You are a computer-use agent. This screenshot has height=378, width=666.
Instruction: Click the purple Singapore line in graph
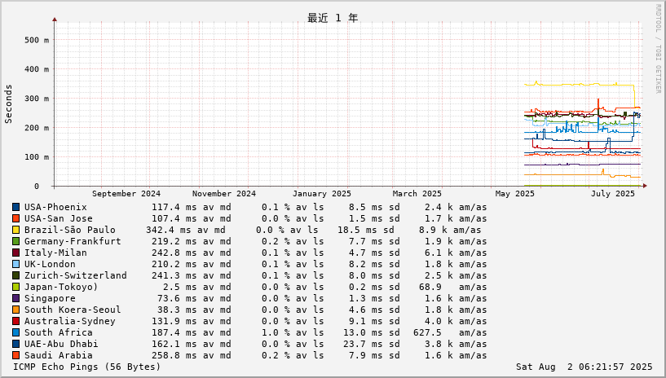click(x=582, y=165)
